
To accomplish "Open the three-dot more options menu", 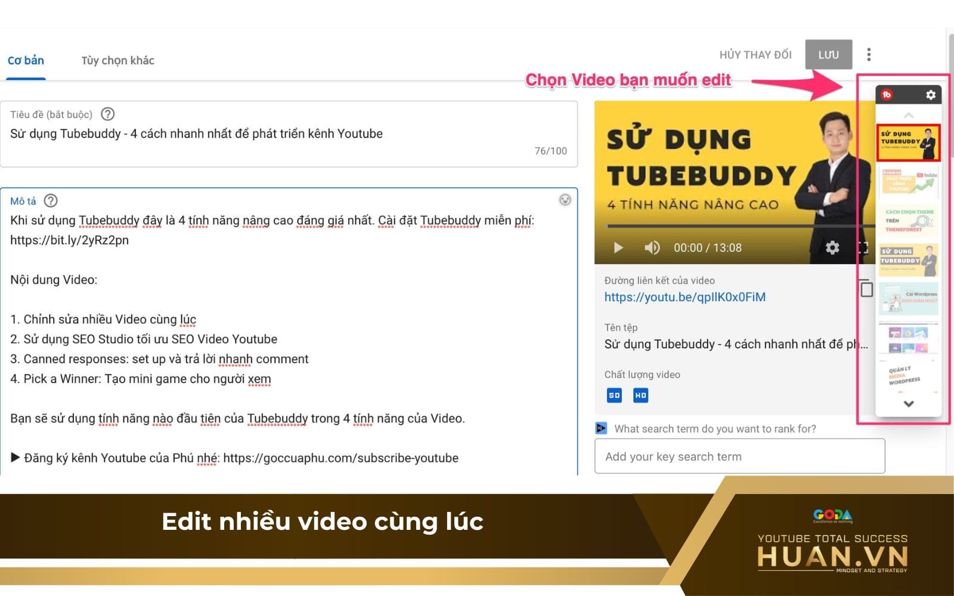I will 869,55.
